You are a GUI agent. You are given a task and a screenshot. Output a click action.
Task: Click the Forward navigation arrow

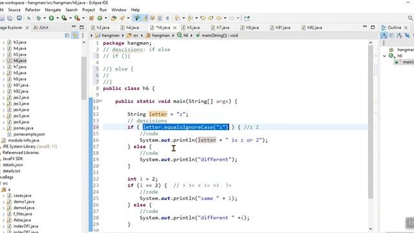232,18
